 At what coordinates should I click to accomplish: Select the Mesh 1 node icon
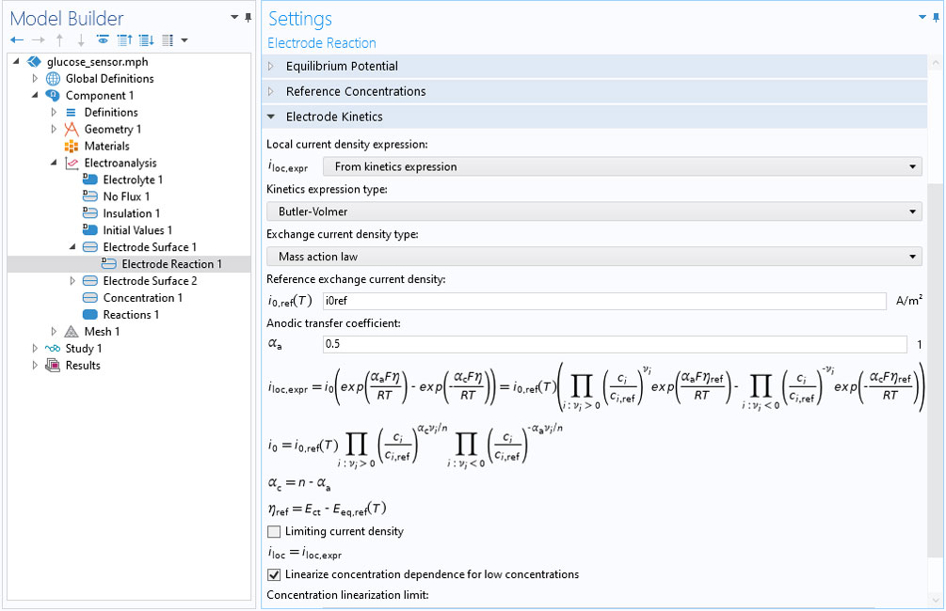[x=72, y=332]
